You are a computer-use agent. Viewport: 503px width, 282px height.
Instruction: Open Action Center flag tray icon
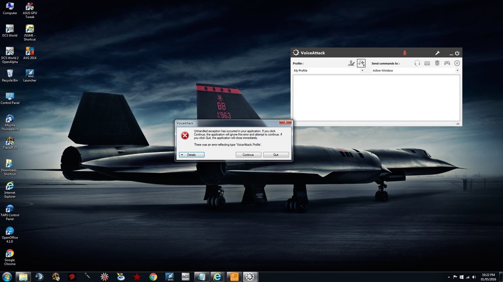coord(455,277)
